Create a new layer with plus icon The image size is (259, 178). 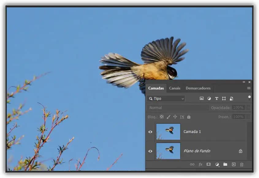[234, 165]
